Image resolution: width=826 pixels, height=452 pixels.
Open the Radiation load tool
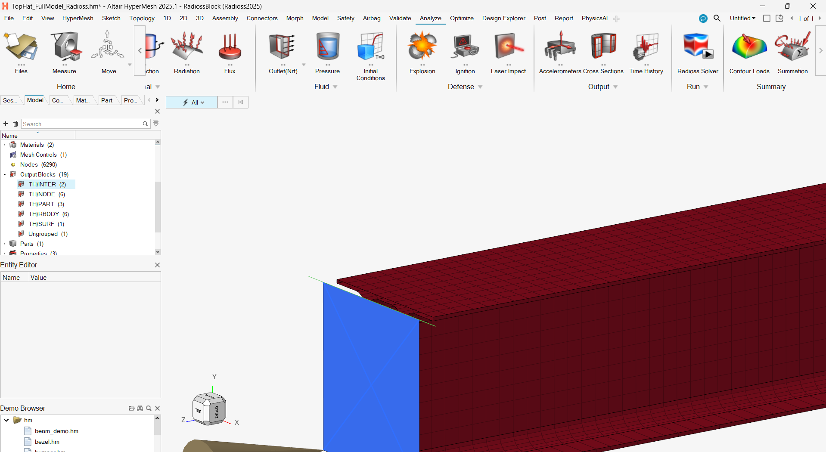pyautogui.click(x=187, y=53)
